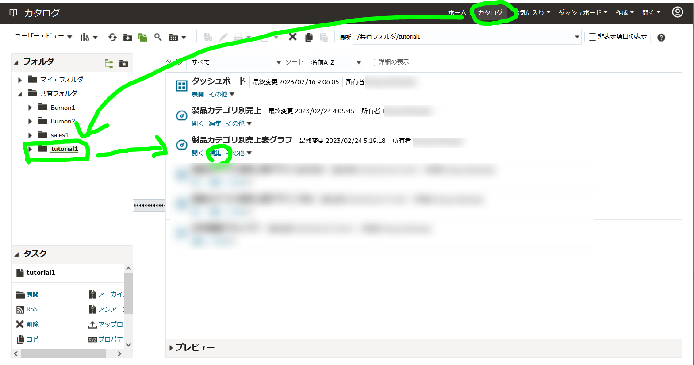The width and height of the screenshot is (694, 365).
Task: Click the pane collapse splitter handle
Action: click(149, 205)
